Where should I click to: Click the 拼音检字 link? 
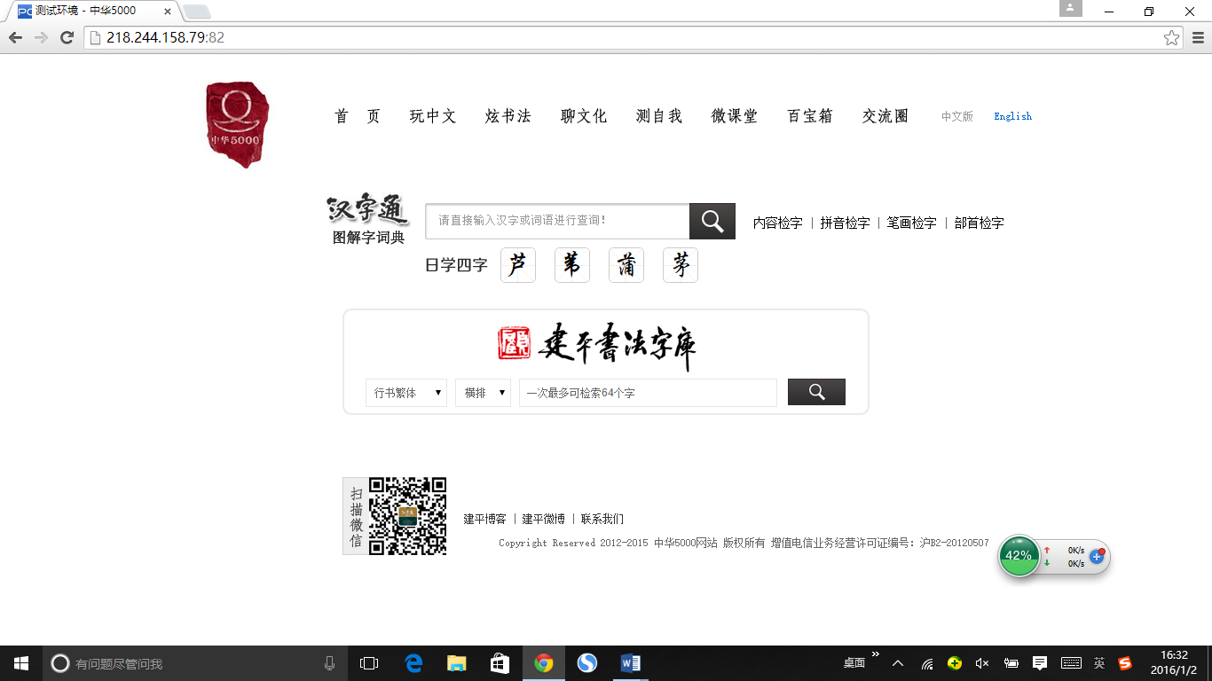pos(845,223)
